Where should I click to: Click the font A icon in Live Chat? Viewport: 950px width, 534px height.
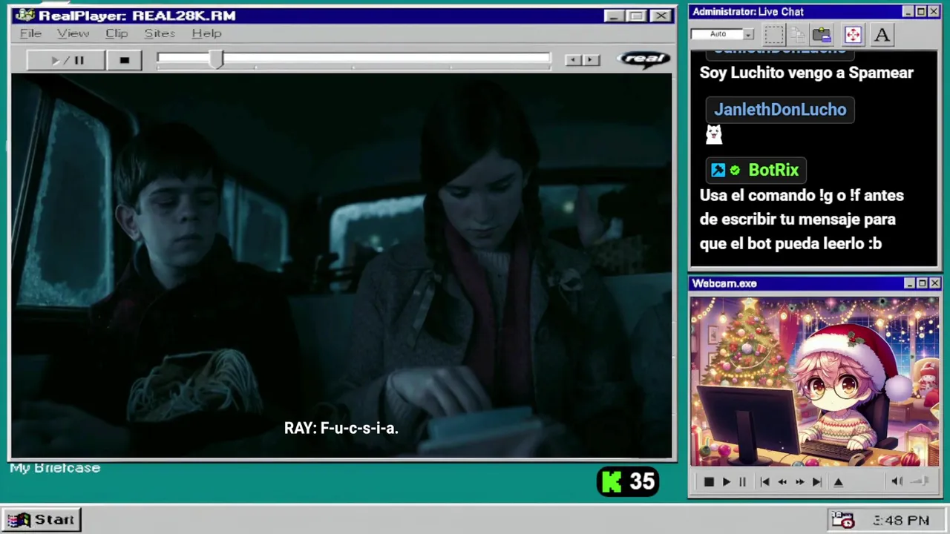pyautogui.click(x=882, y=34)
